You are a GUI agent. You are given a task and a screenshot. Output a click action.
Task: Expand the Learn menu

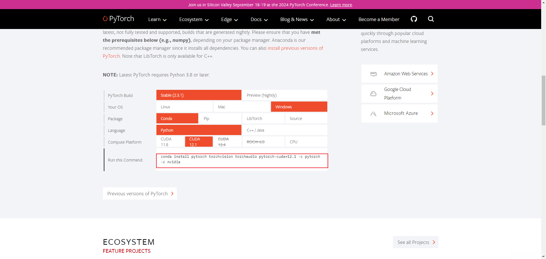pos(157,19)
